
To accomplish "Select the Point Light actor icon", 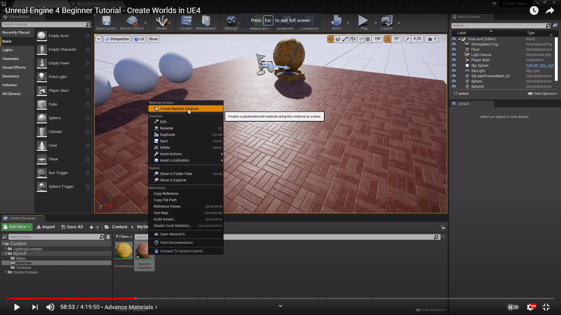I will click(42, 77).
